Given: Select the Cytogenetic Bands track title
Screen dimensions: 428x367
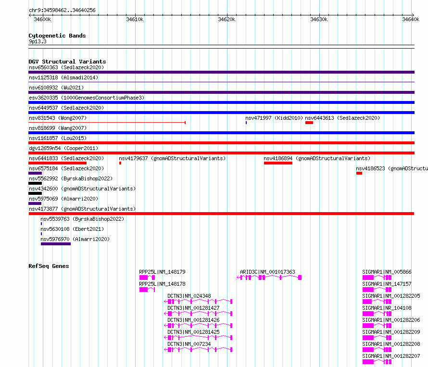Looking at the screenshot, I should tap(57, 36).
